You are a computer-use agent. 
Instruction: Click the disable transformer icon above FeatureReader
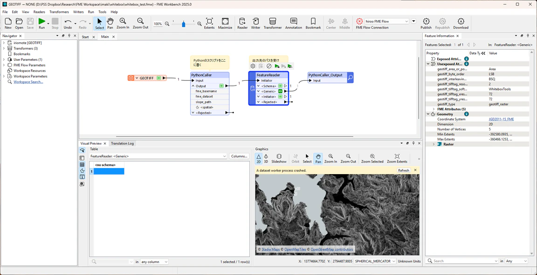269,66
